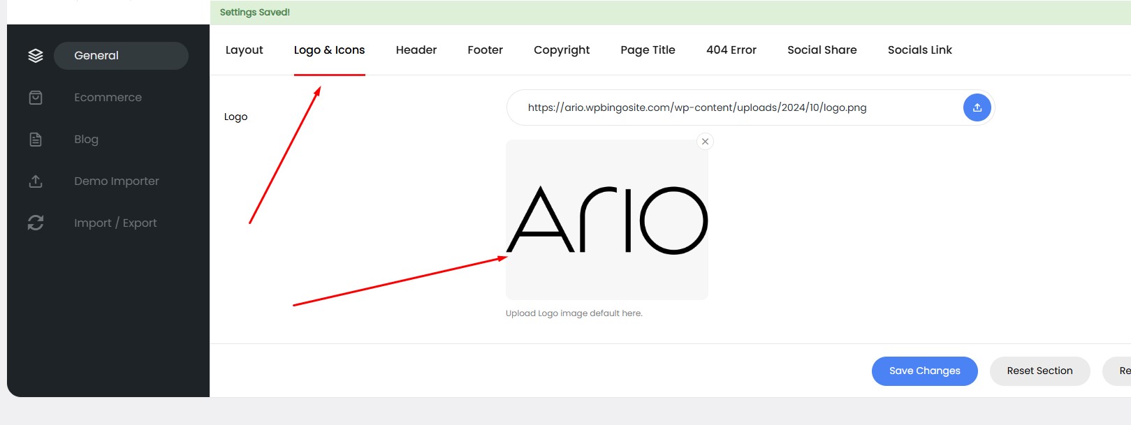
Task: Click the Import / Export refresh icon
Action: pos(36,223)
